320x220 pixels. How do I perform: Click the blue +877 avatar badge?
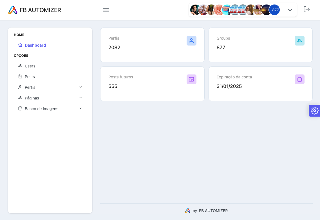coord(274,10)
